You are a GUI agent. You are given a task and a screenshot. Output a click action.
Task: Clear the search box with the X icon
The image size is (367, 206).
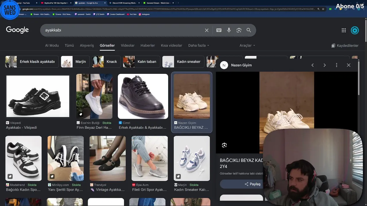click(x=206, y=30)
